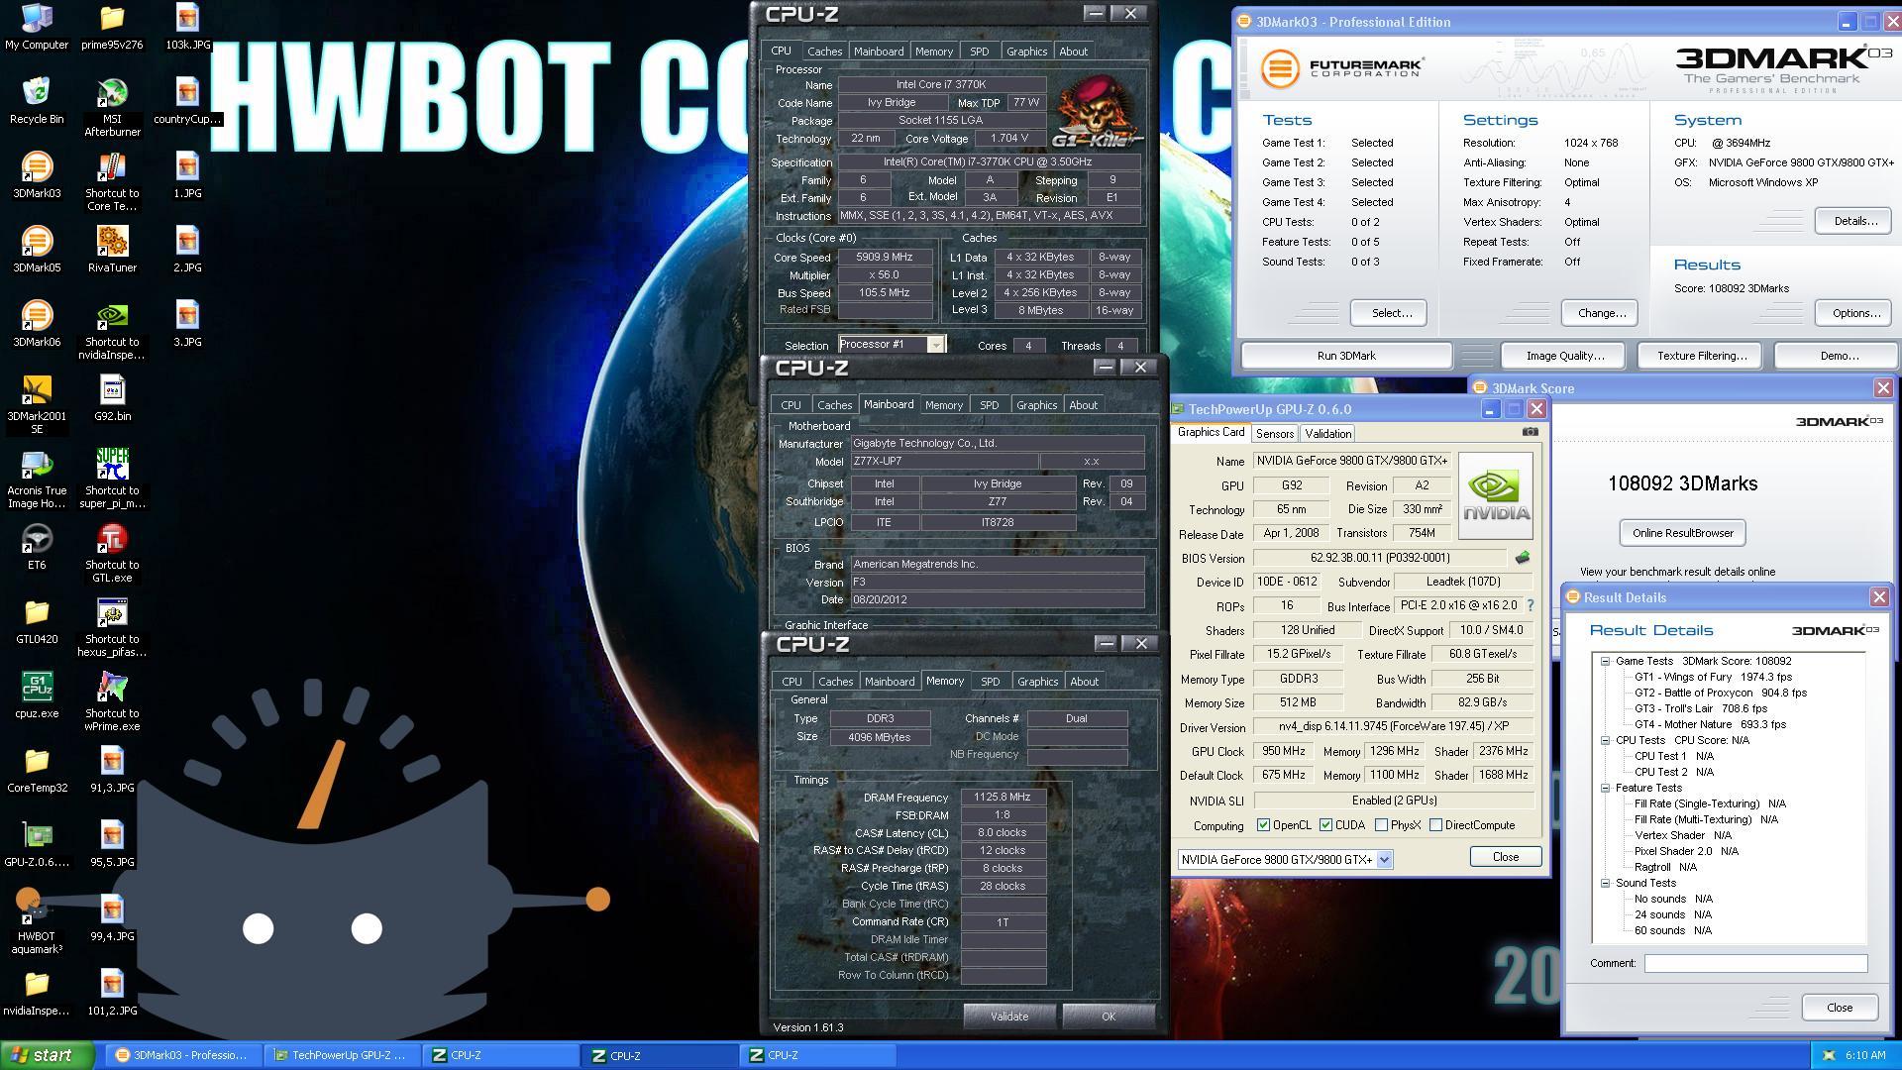
Task: Click the Windows Start button
Action: (x=48, y=1055)
